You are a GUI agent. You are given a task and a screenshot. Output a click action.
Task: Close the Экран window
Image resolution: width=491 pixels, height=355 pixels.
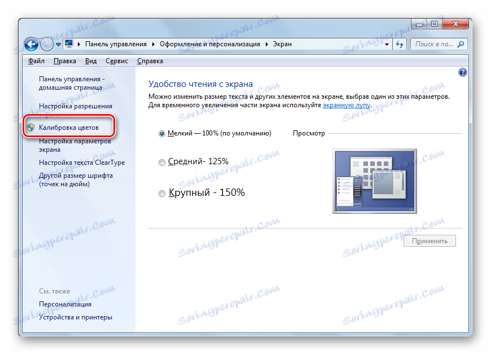click(x=455, y=24)
